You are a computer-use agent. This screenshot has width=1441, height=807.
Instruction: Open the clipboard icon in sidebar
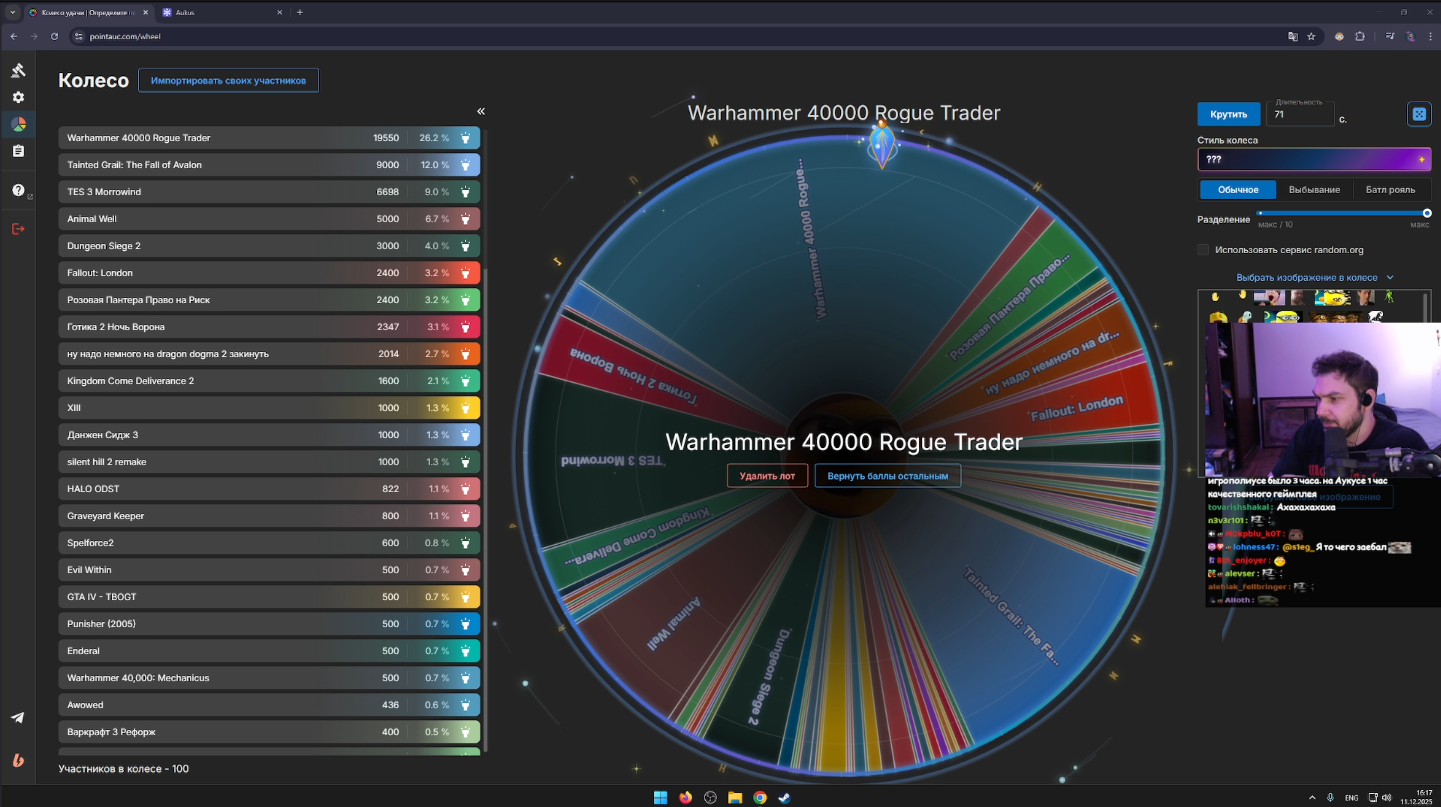(x=18, y=151)
